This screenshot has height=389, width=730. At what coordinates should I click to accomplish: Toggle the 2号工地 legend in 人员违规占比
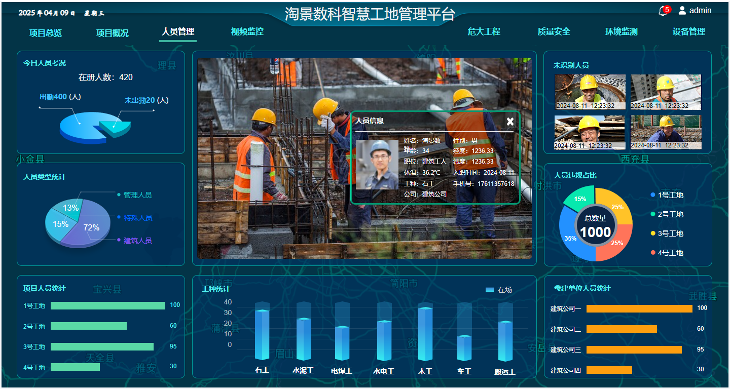pyautogui.click(x=667, y=214)
